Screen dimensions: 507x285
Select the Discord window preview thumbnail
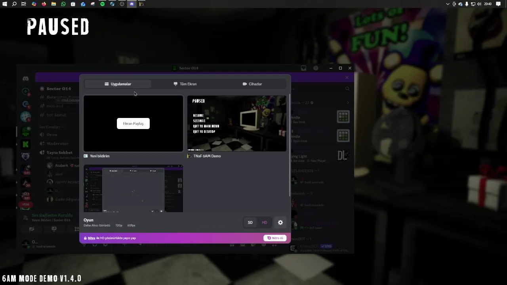point(133,188)
